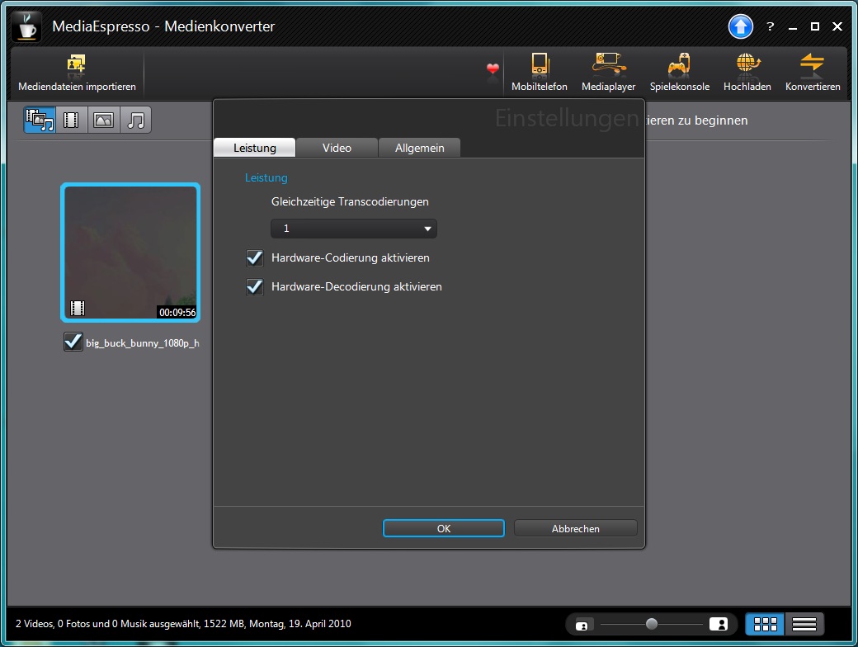Maximize the MediaEspresso window
This screenshot has width=858, height=647.
pyautogui.click(x=815, y=26)
